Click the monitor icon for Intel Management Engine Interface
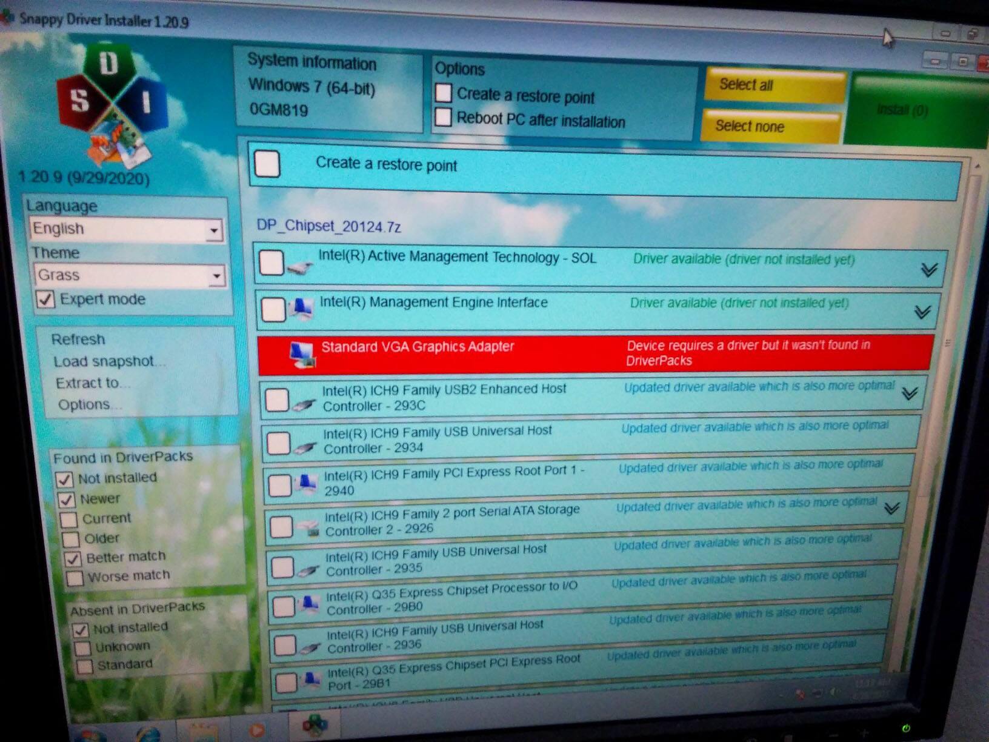The image size is (989, 742). pyautogui.click(x=301, y=308)
